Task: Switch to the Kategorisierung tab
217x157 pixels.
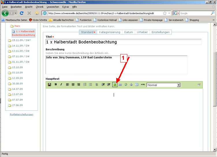Action: pyautogui.click(x=109, y=32)
